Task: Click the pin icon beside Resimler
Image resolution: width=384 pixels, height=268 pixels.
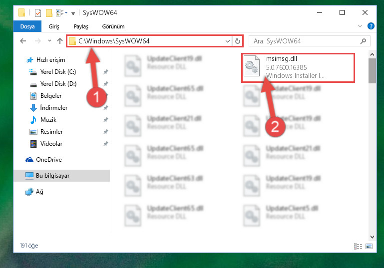Action: [106, 132]
